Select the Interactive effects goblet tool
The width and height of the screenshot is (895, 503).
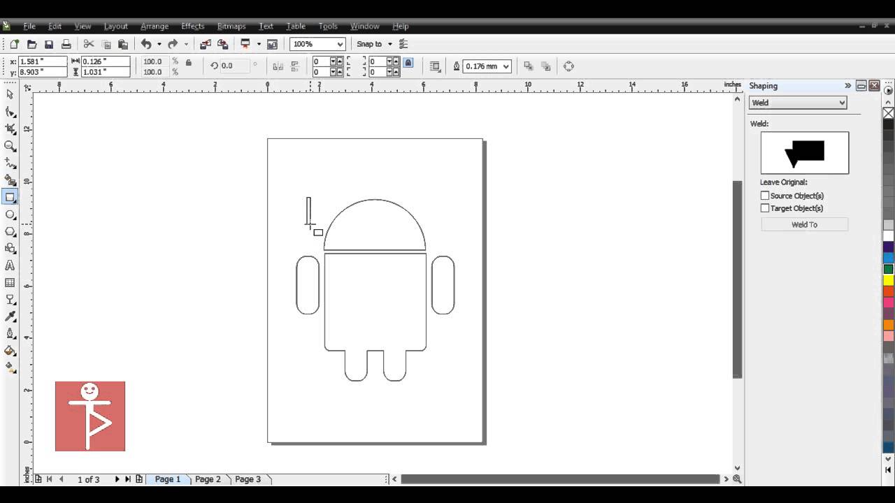tap(10, 300)
